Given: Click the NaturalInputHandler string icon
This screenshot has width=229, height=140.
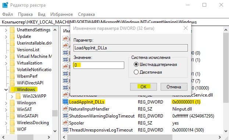Looking at the screenshot, I should pyautogui.click(x=65, y=109).
